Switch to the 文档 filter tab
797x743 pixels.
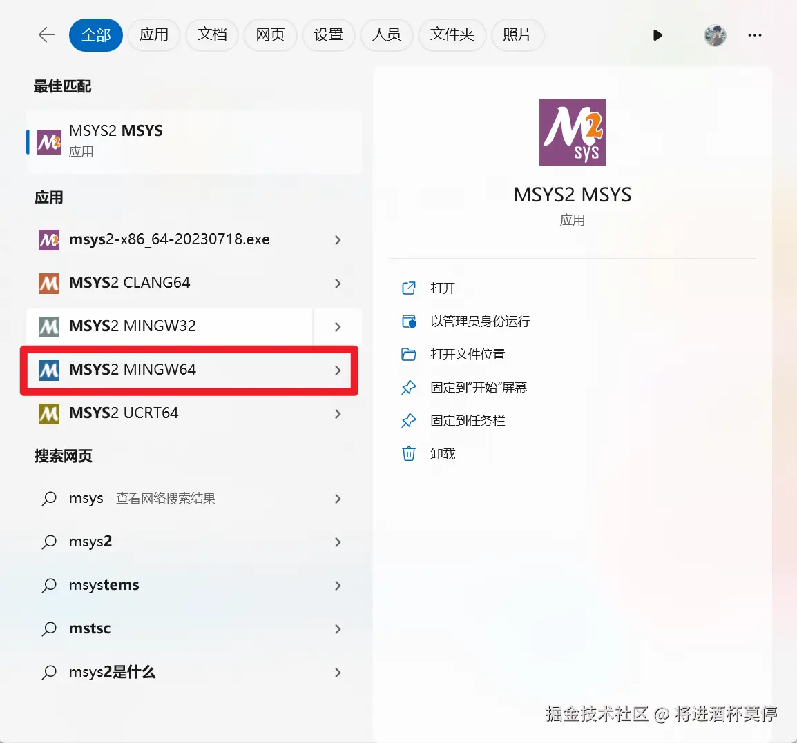[x=212, y=34]
